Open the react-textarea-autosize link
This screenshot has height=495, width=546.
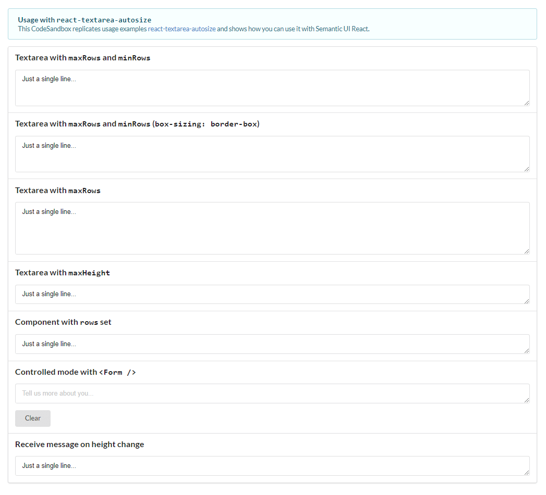182,29
